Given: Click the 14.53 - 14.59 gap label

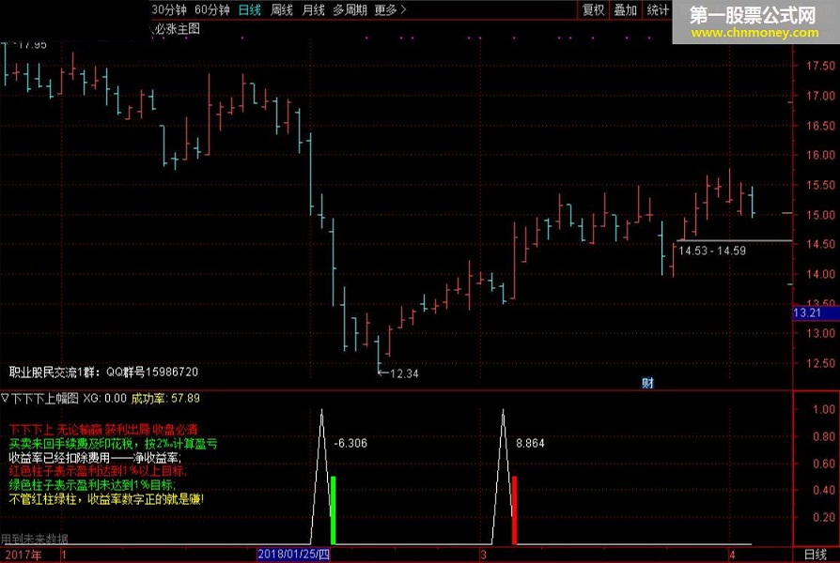Looking at the screenshot, I should [712, 251].
